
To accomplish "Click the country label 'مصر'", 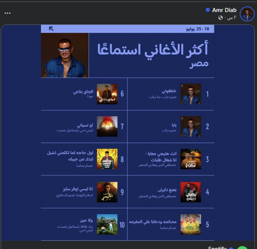I will [199, 64].
